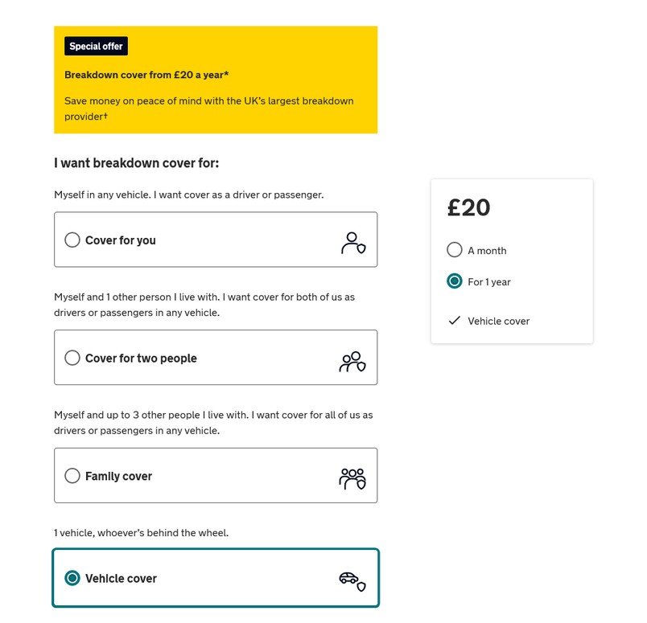Select the A month billing option

(455, 250)
